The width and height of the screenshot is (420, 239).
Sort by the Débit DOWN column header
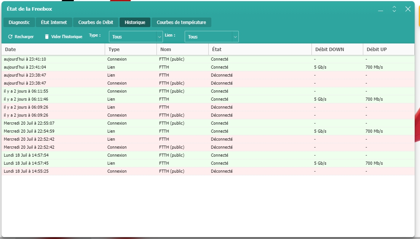coord(337,50)
